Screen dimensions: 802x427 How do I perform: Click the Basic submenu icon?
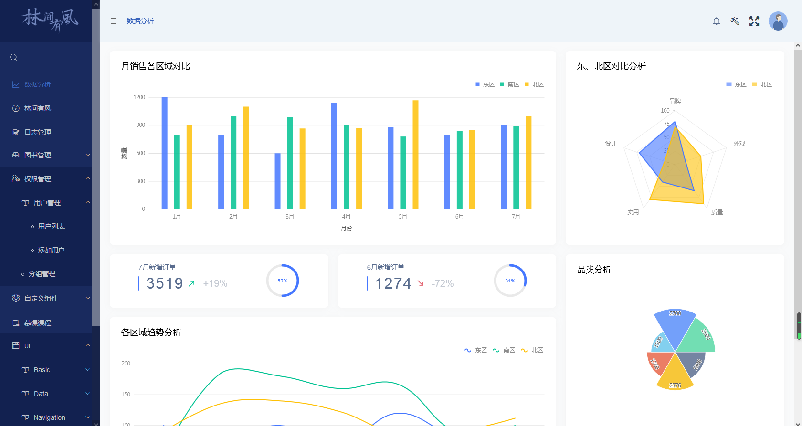(x=25, y=370)
